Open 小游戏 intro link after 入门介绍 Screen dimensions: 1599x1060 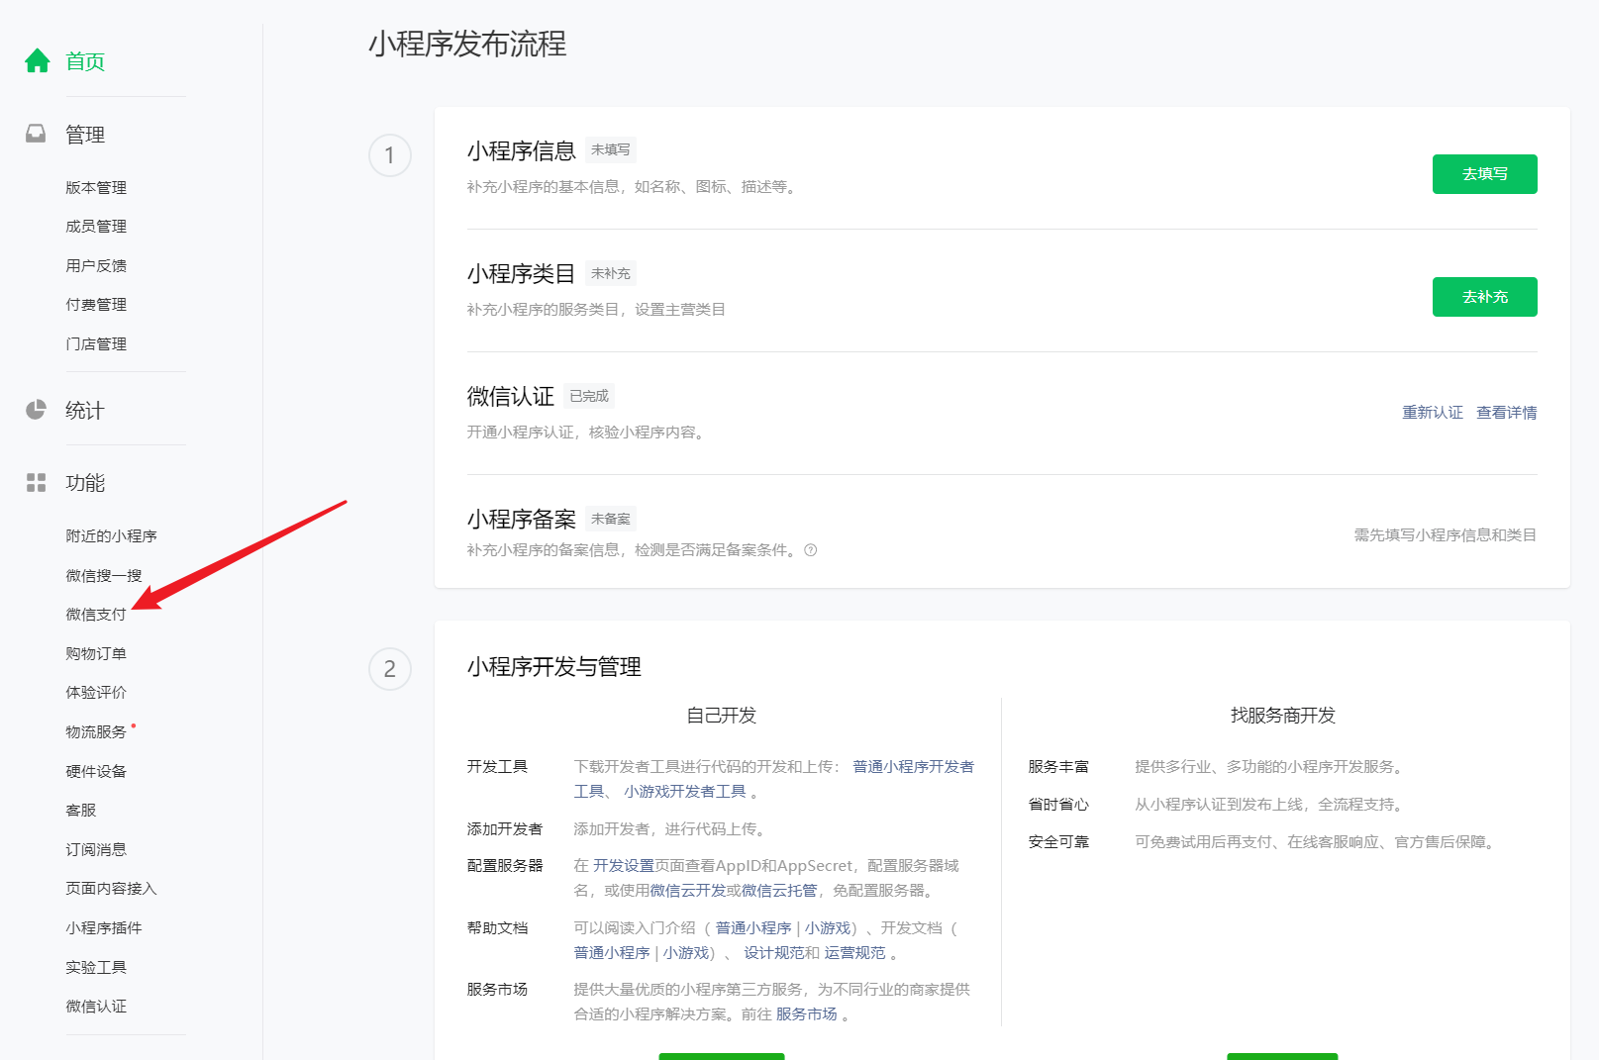pos(828,928)
